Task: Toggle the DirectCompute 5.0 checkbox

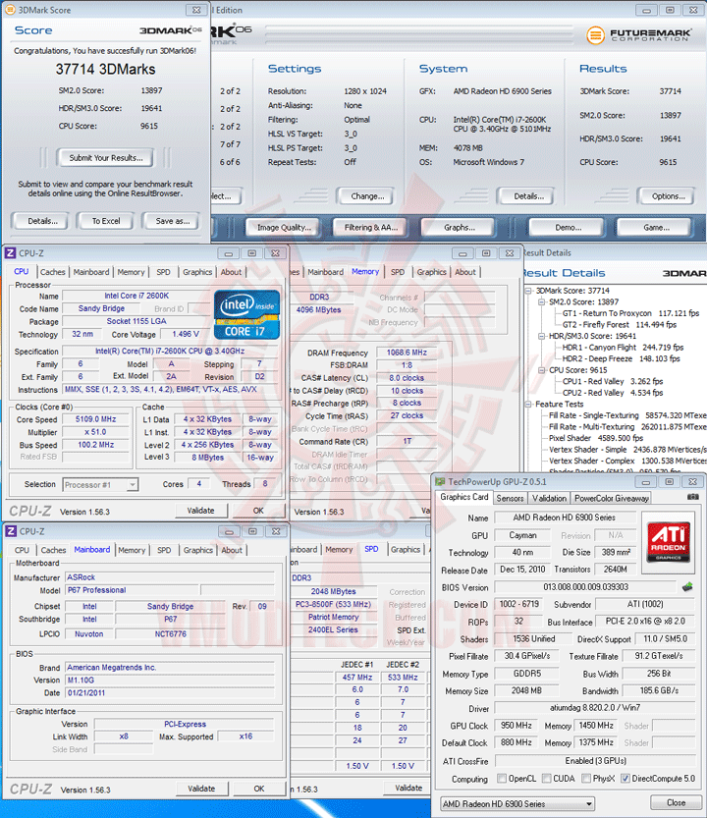Action: [625, 779]
